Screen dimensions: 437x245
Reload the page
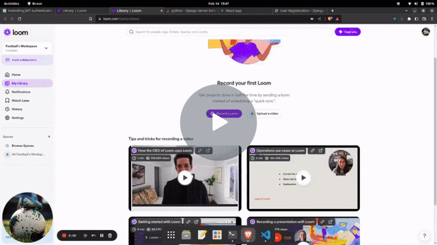[x=20, y=18]
